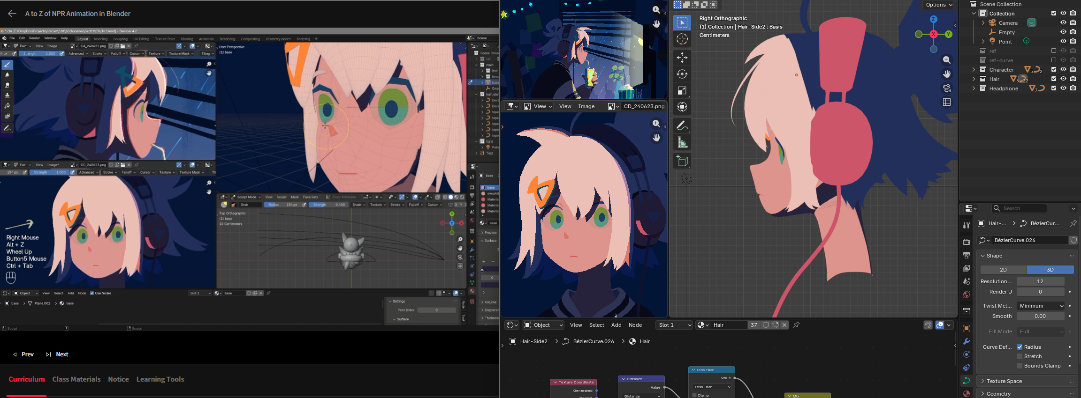Open the Render properties tab
The height and width of the screenshot is (398, 1081).
966,242
